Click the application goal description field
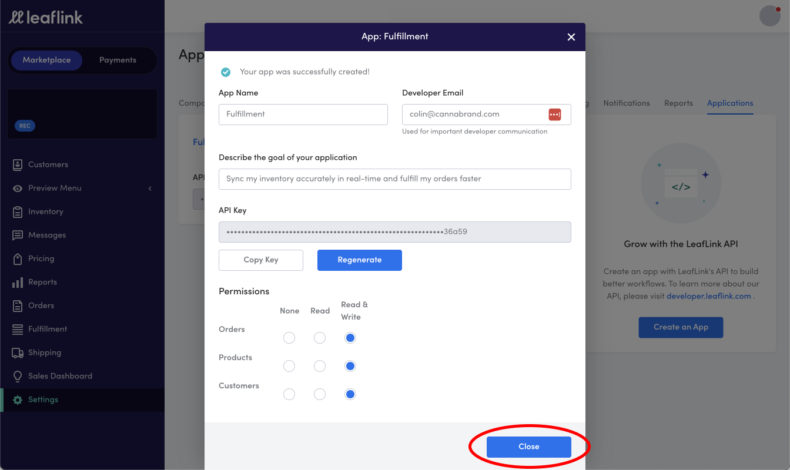 (x=395, y=179)
